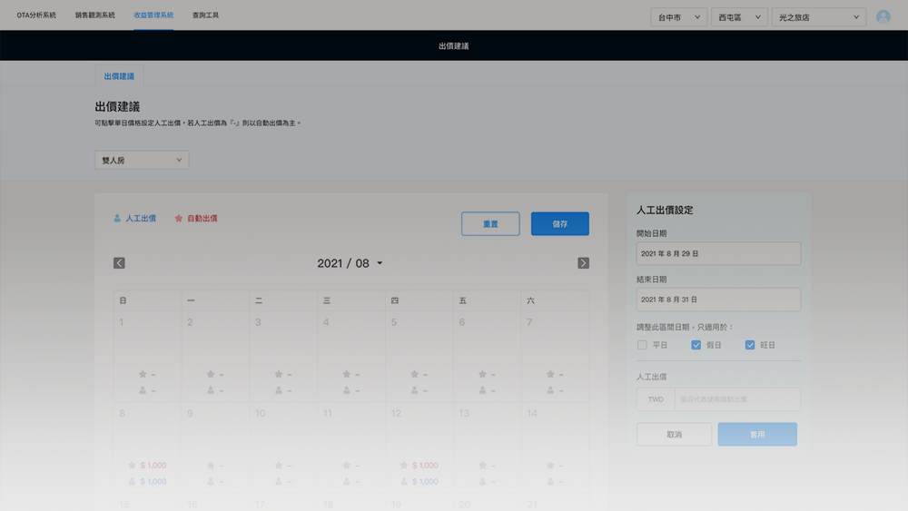Click the 重置 reset button

tap(490, 224)
